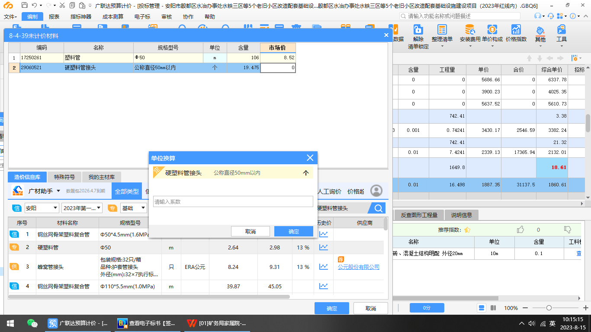This screenshot has height=332, width=591.
Task: Click the 0分 score button
Action: coord(427,308)
